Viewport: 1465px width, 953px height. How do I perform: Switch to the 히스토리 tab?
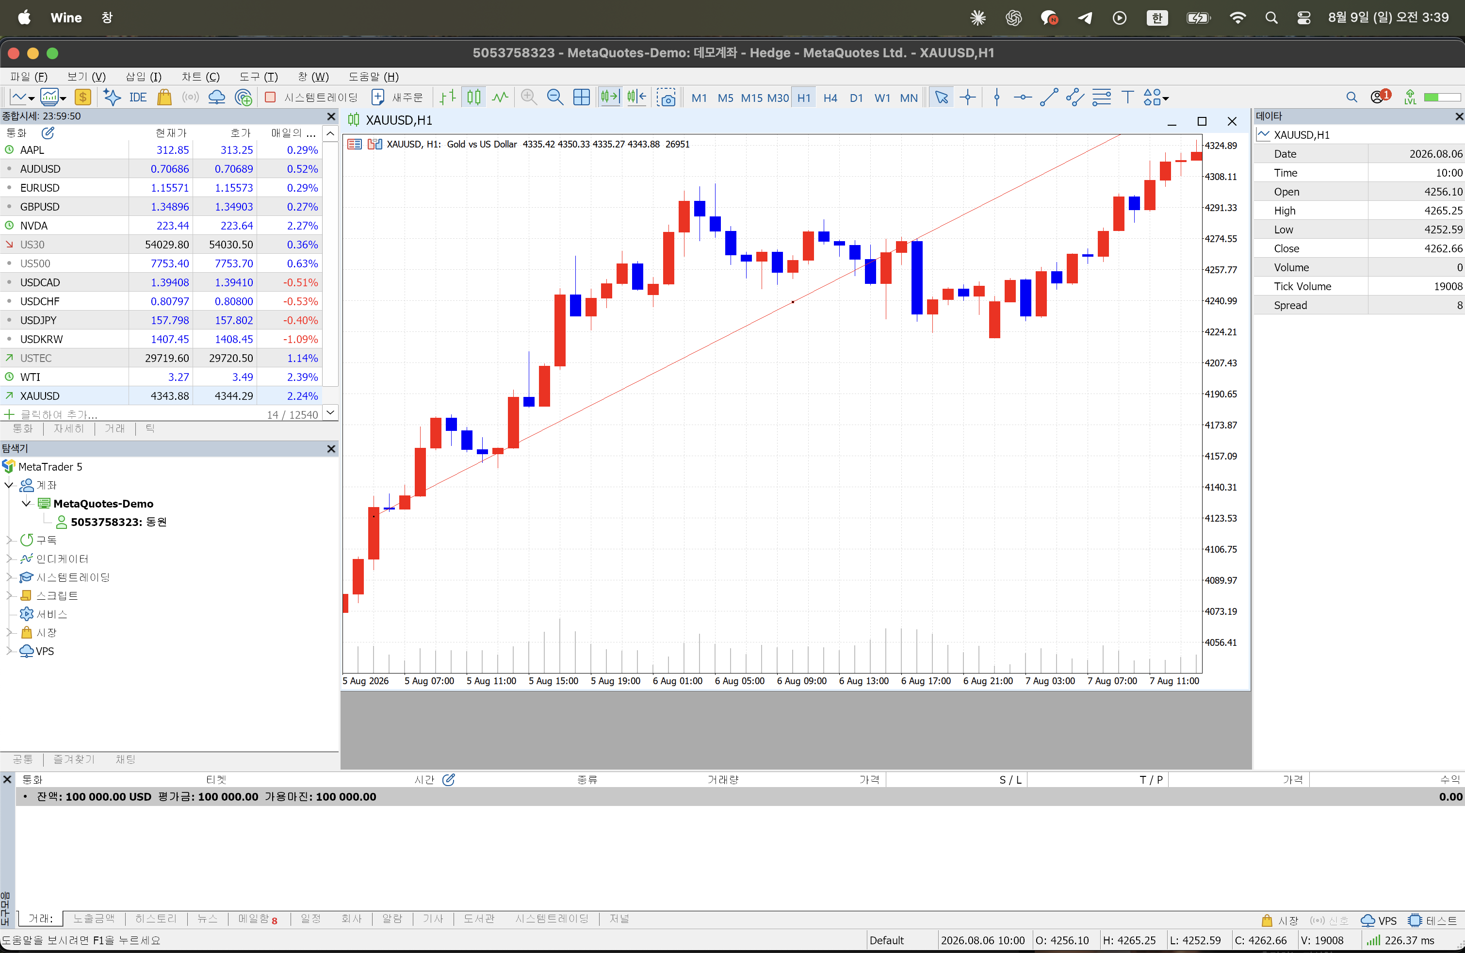point(156,919)
